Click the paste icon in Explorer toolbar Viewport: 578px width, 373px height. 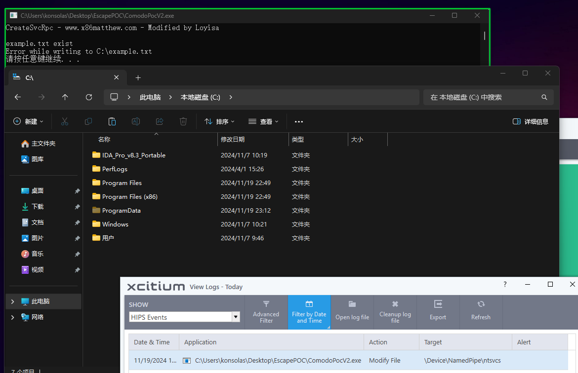coord(112,121)
